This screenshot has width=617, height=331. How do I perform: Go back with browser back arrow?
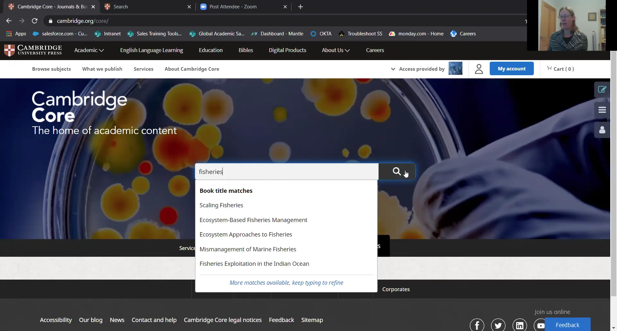[9, 21]
